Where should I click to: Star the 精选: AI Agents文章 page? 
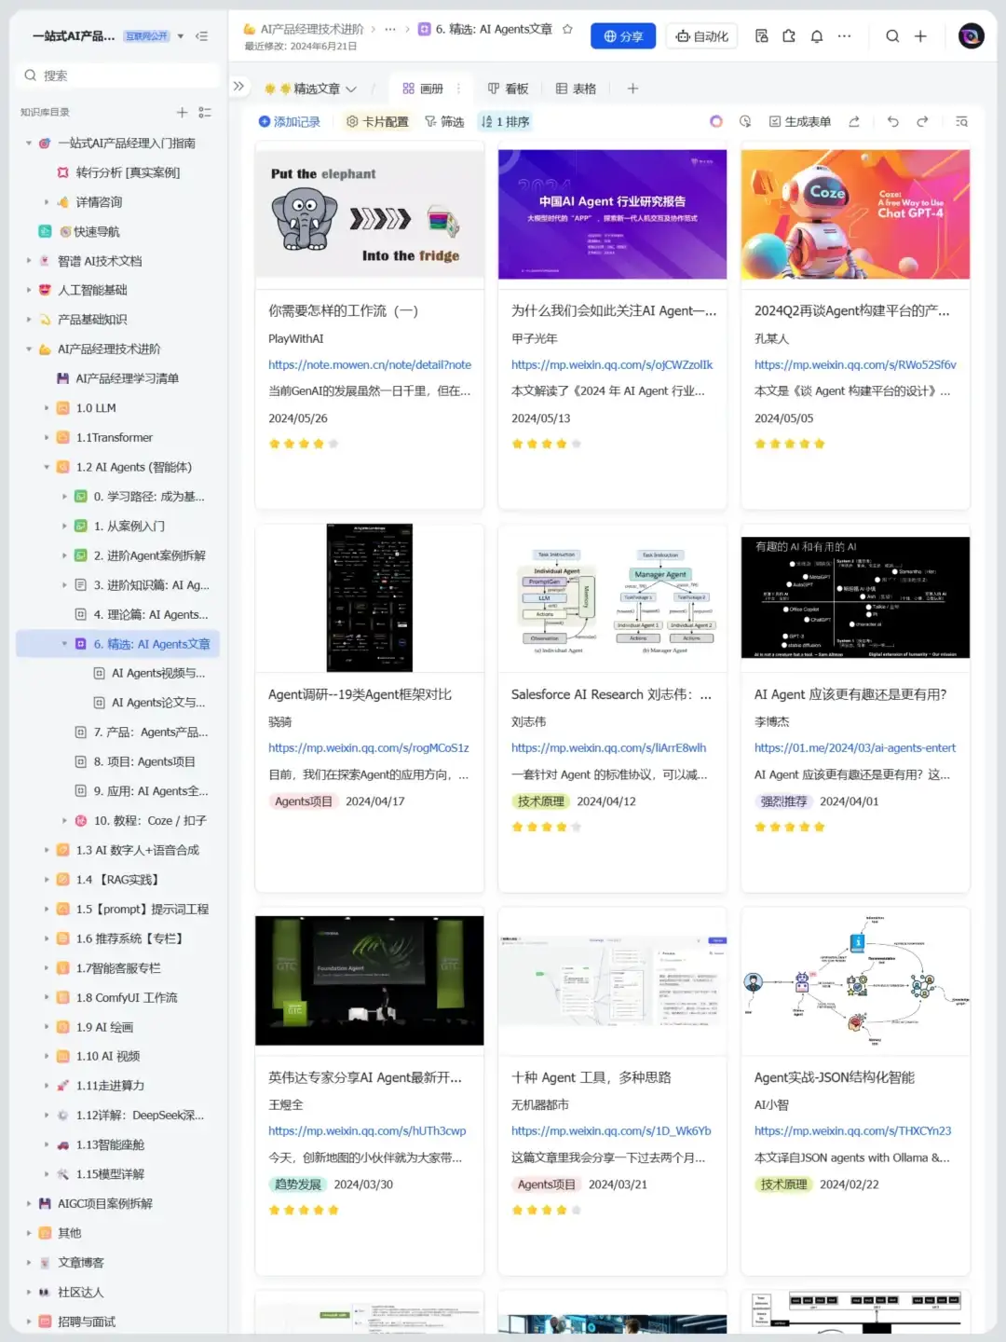click(567, 30)
